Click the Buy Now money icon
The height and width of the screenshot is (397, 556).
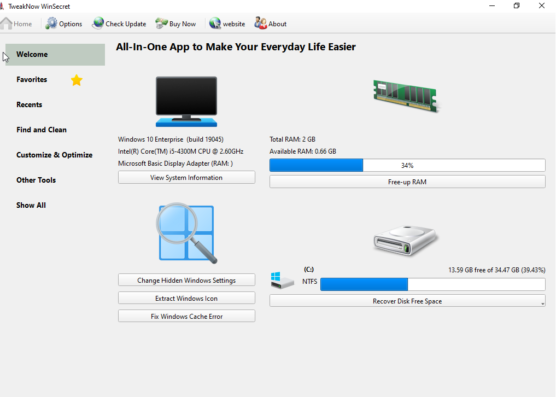click(162, 24)
